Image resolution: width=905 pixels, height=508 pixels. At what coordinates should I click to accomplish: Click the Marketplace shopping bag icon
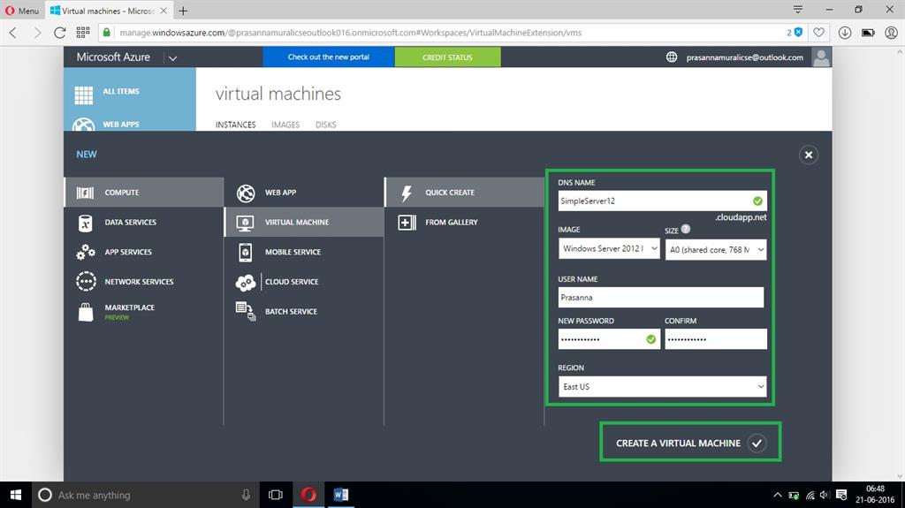(x=86, y=312)
